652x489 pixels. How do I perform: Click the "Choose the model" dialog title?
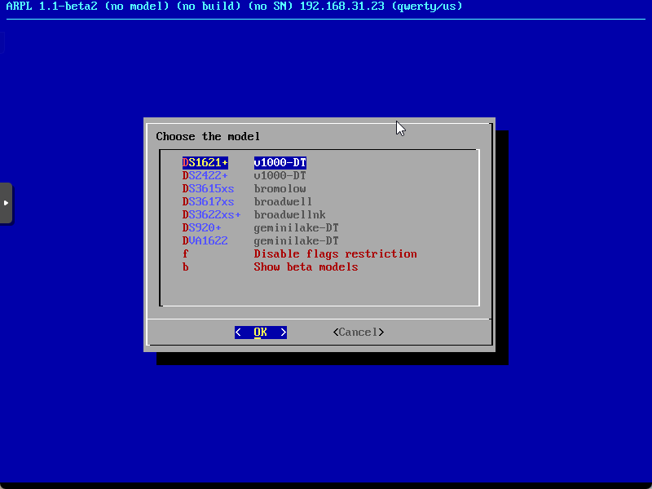(x=208, y=137)
